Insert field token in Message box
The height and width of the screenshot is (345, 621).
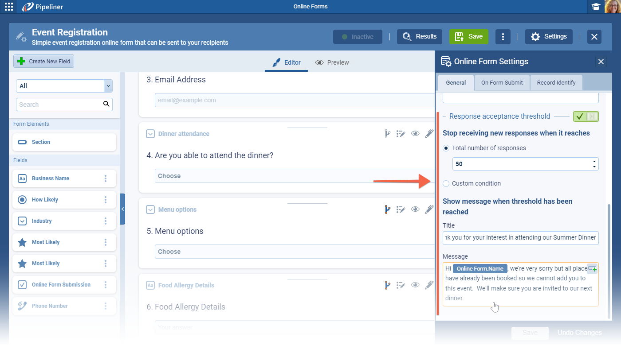point(592,269)
